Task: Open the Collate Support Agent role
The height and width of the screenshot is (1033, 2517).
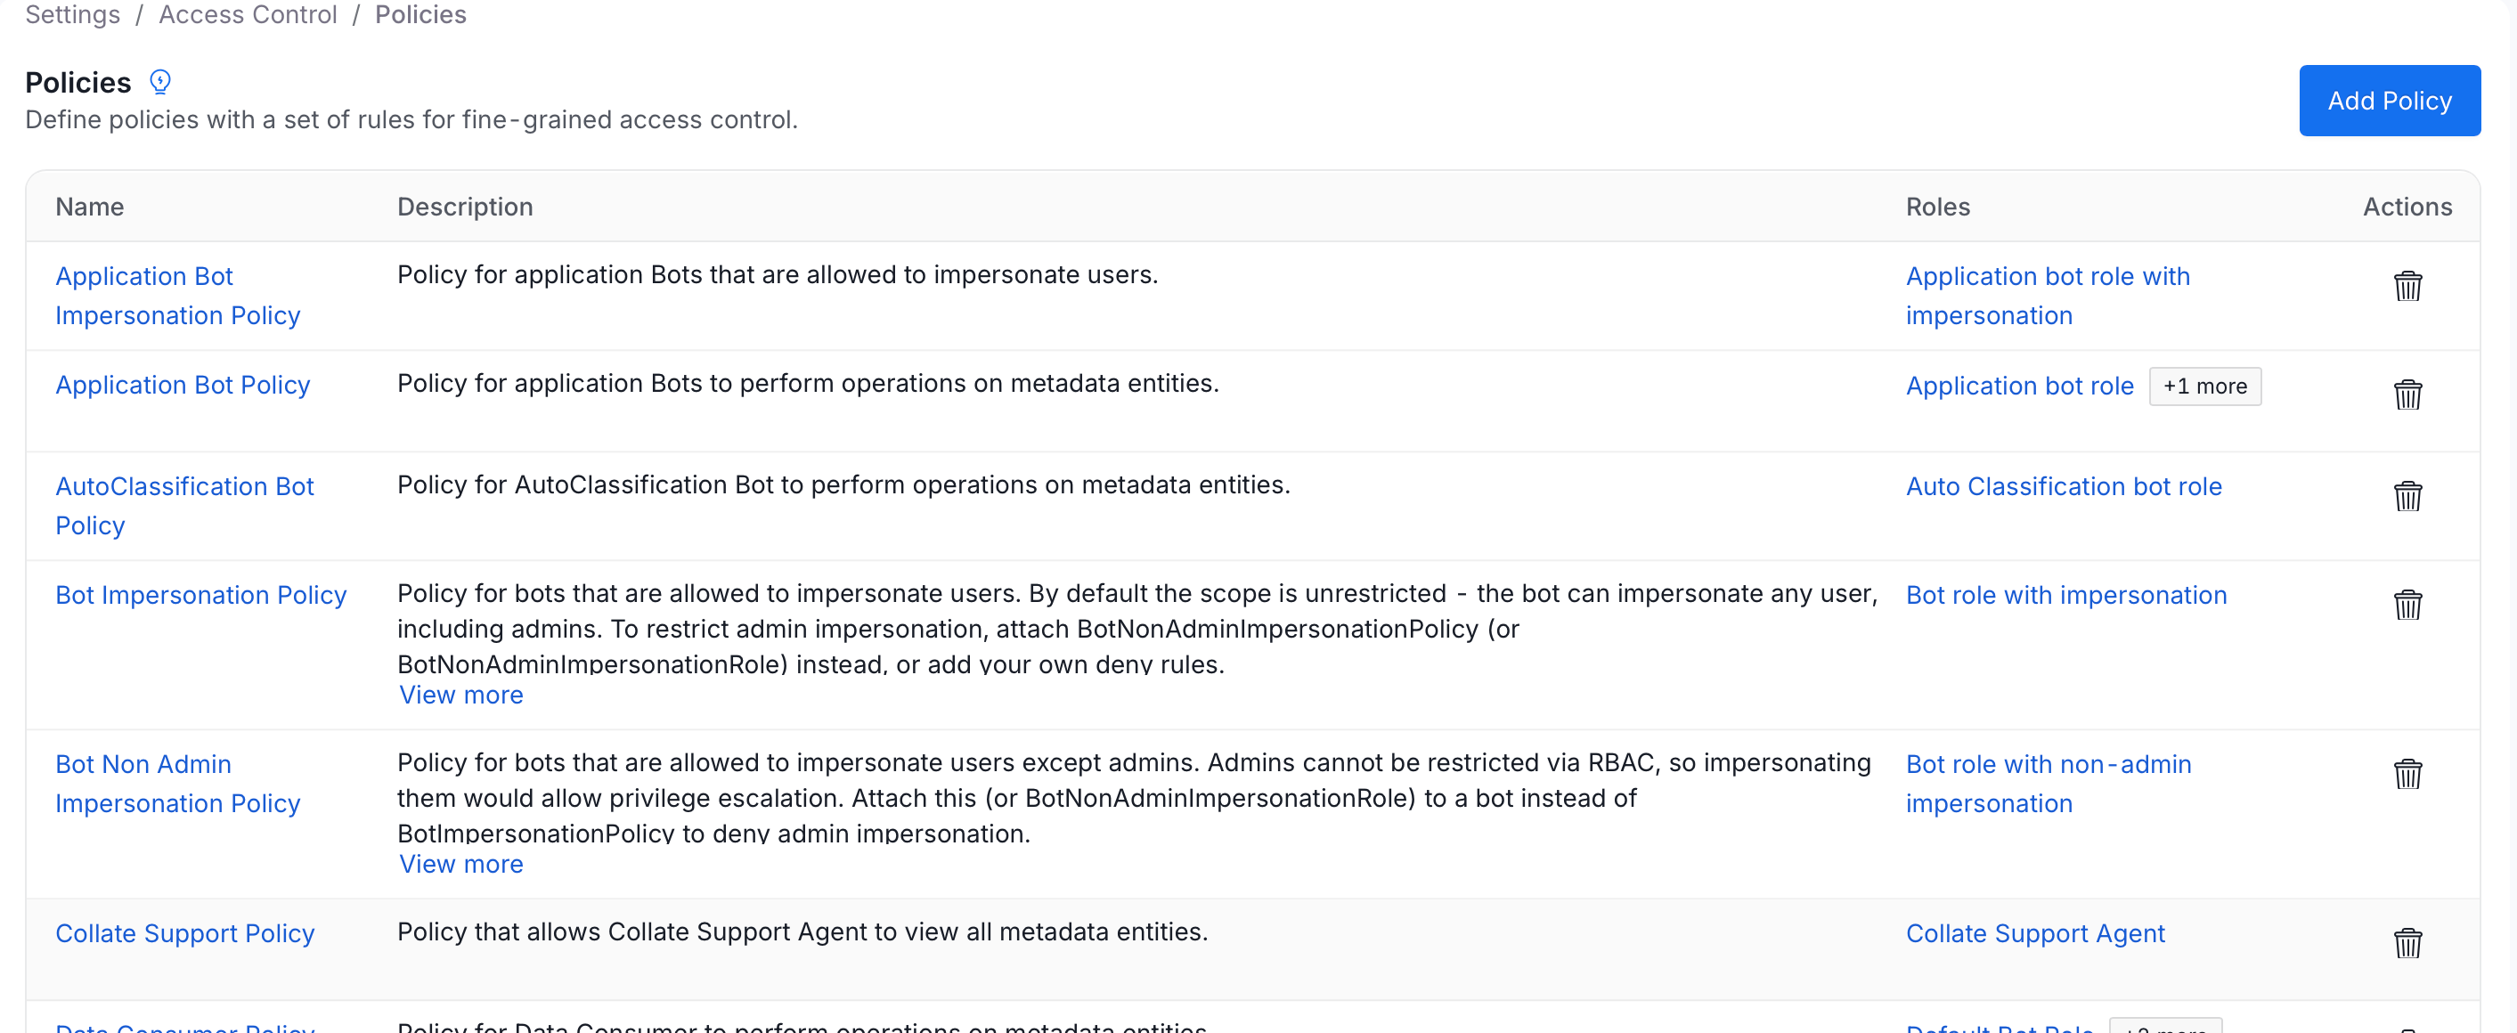Action: pos(2035,933)
